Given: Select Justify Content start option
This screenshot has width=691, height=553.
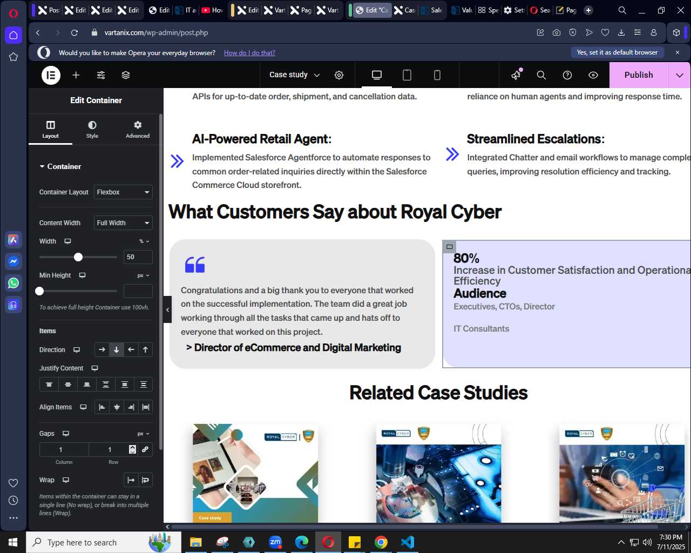Looking at the screenshot, I should (x=49, y=385).
